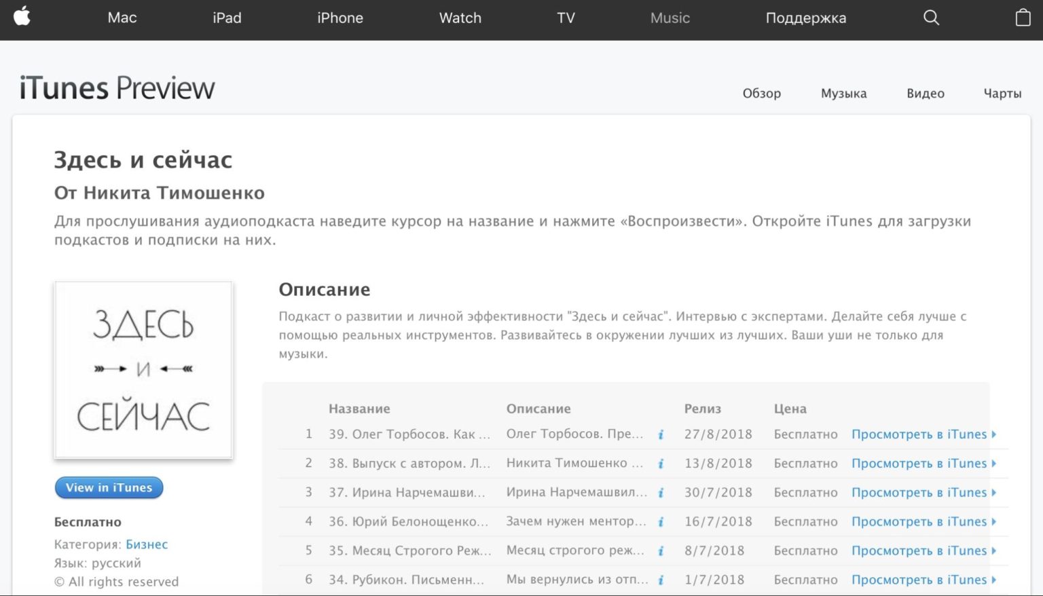
Task: Click info icon for episode 34 row
Action: (x=661, y=580)
